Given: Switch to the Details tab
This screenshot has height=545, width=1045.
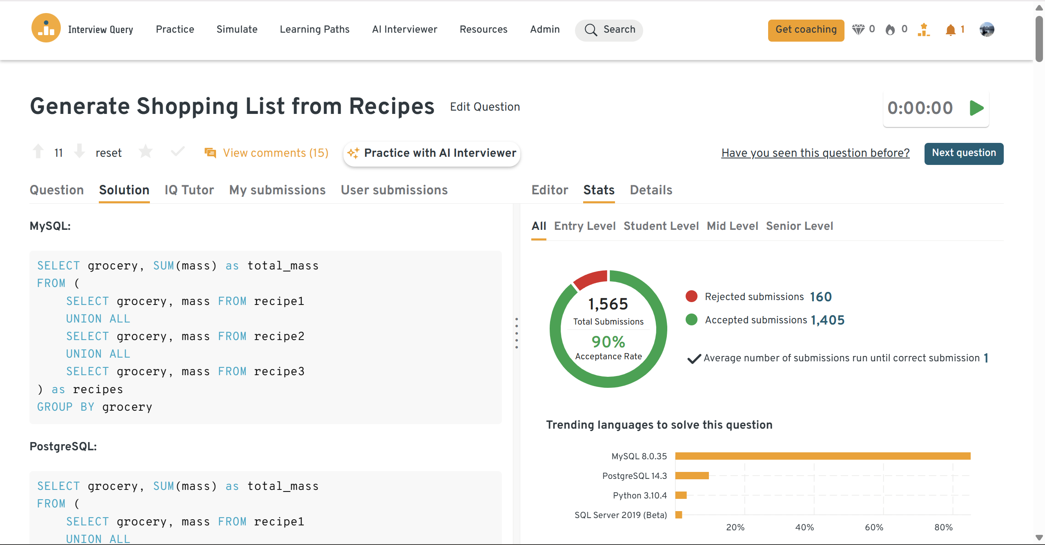Looking at the screenshot, I should point(651,190).
